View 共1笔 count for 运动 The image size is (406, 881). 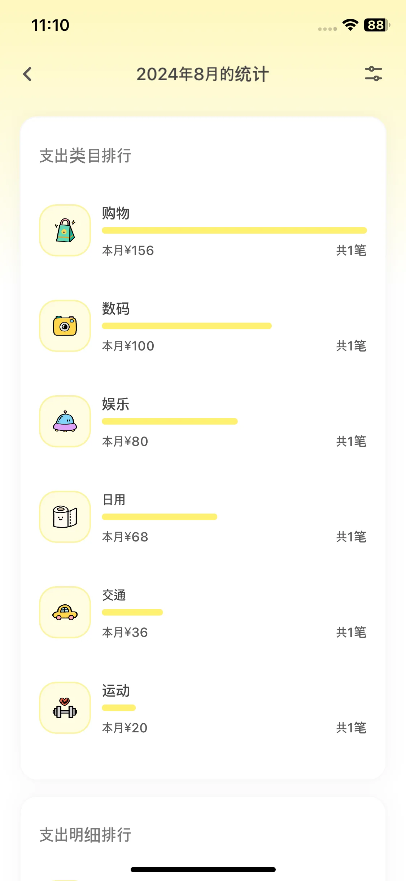click(x=351, y=728)
